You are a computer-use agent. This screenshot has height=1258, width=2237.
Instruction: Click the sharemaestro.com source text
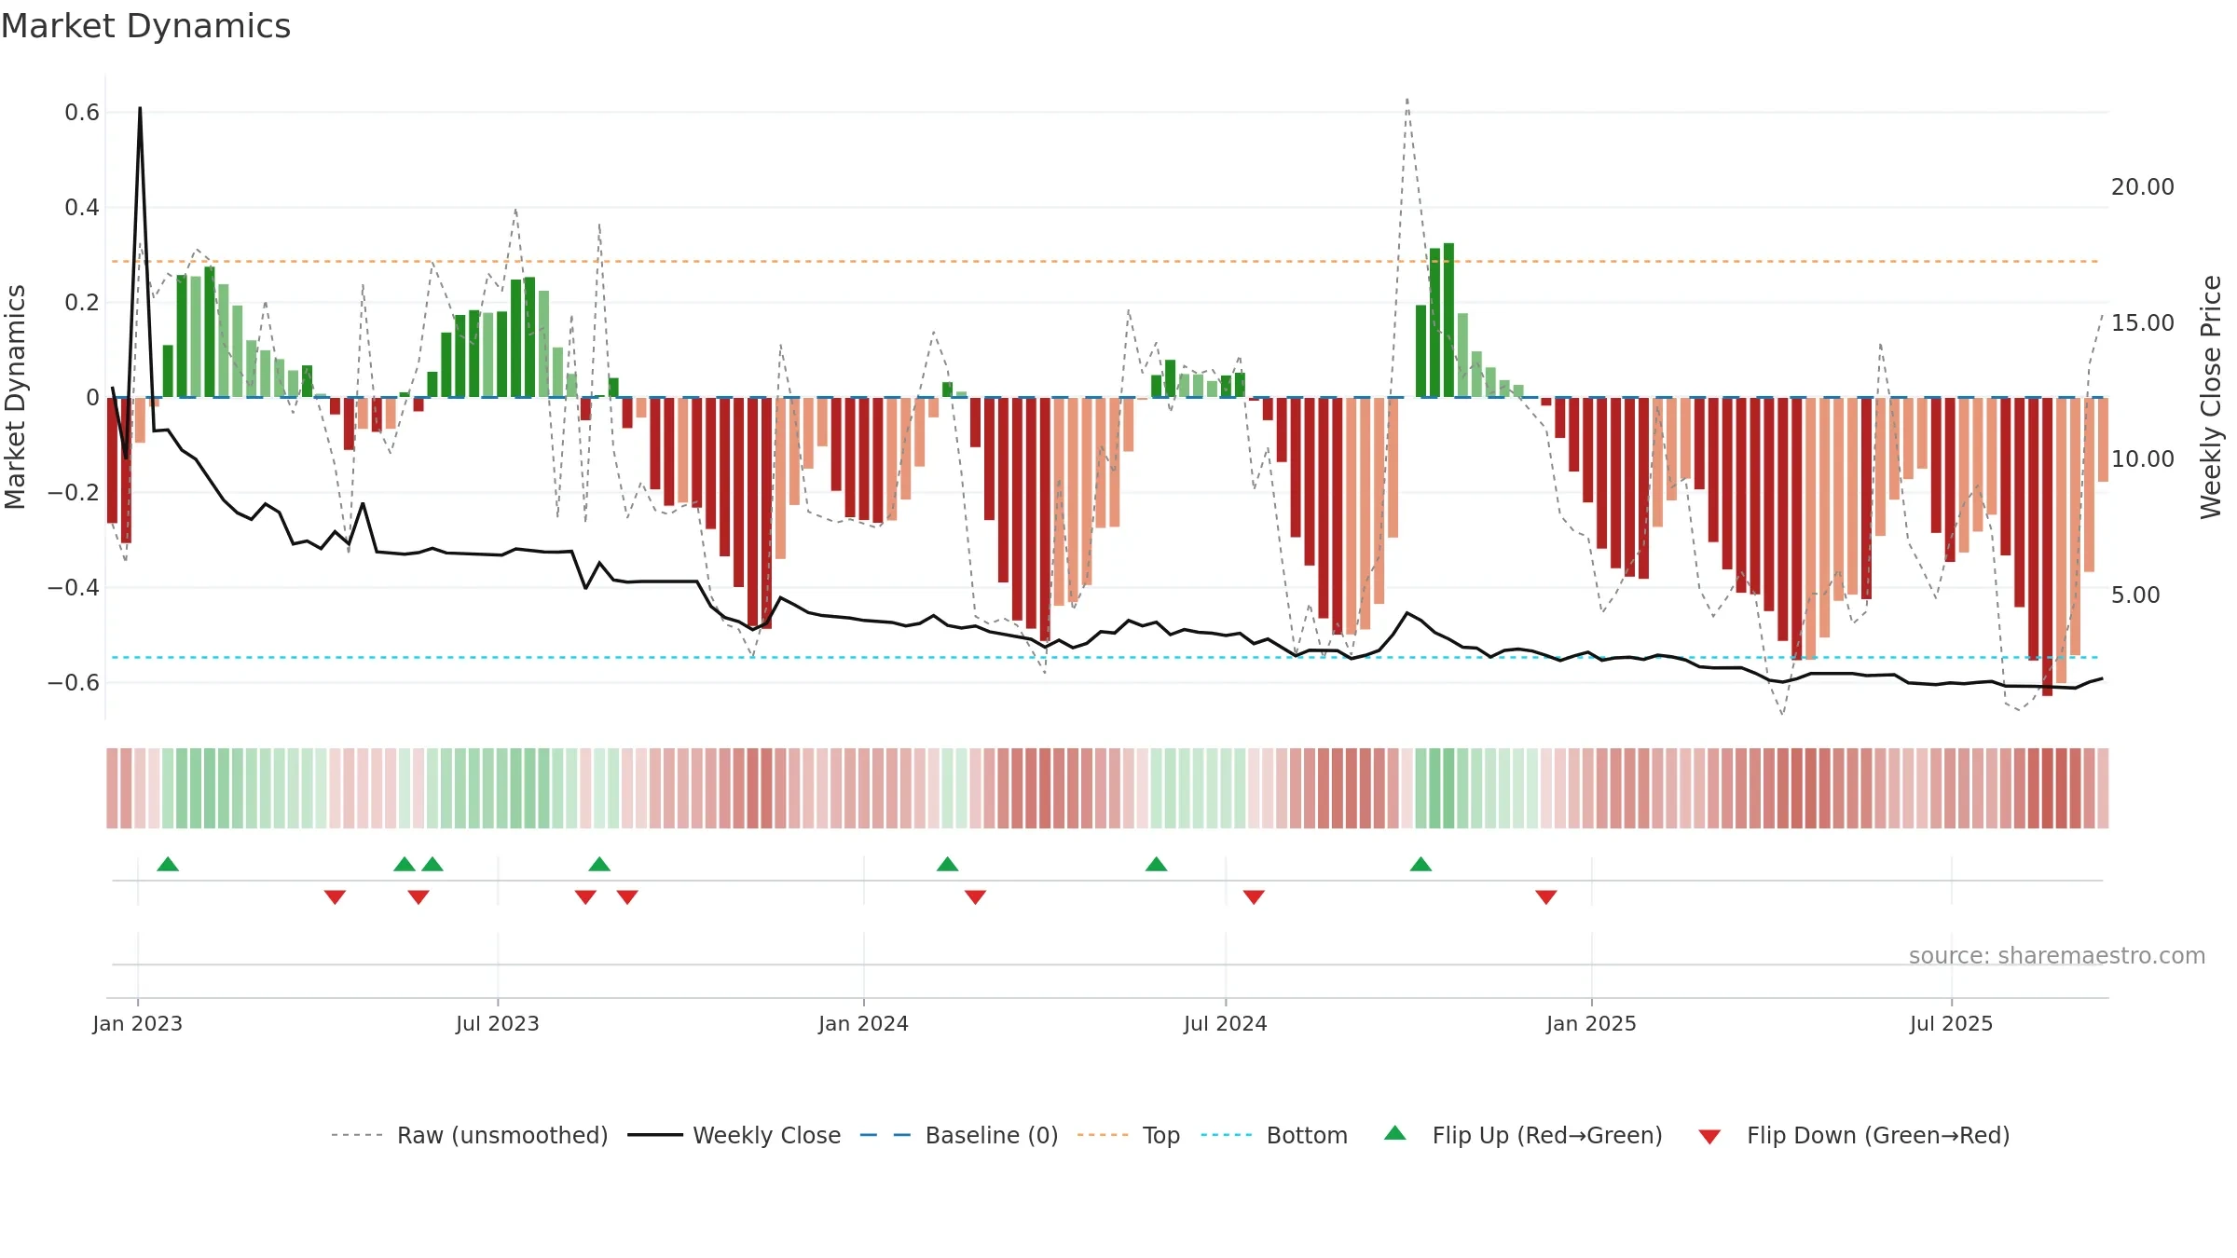2057,955
